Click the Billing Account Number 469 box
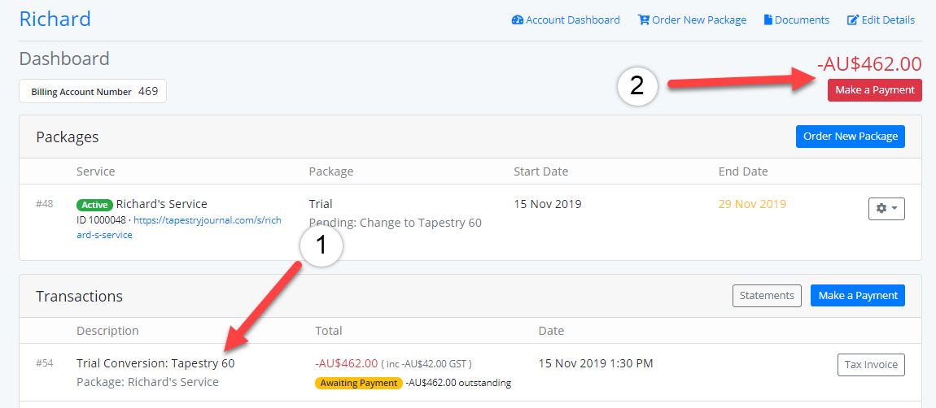 pos(93,92)
